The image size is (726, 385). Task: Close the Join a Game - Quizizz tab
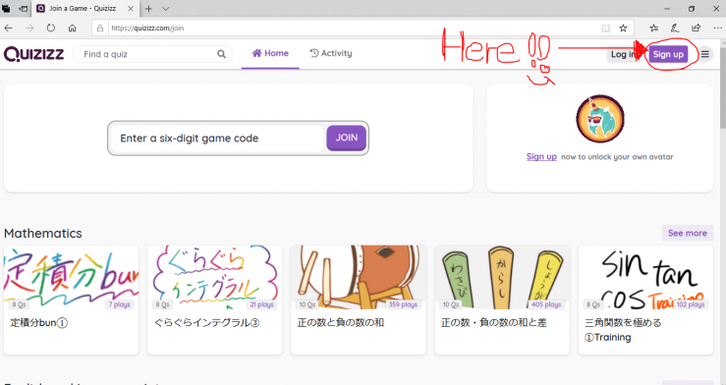coord(131,9)
